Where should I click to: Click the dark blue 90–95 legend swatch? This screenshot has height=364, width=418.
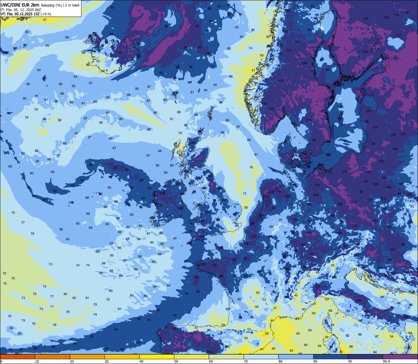point(330,356)
